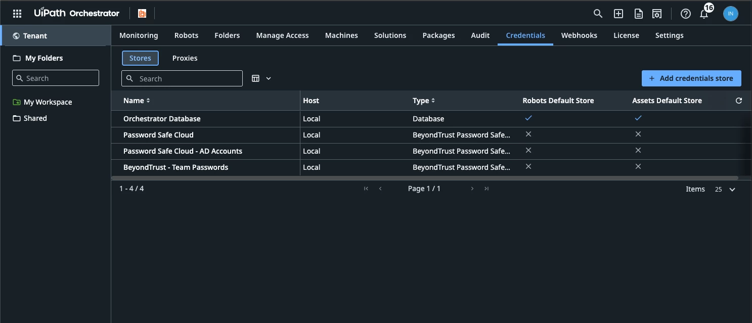The width and height of the screenshot is (752, 323).
Task: Open the Settings tab
Action: click(x=669, y=35)
